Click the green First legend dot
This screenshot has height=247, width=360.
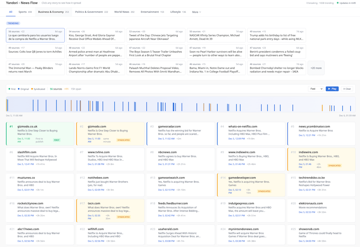tap(9, 89)
